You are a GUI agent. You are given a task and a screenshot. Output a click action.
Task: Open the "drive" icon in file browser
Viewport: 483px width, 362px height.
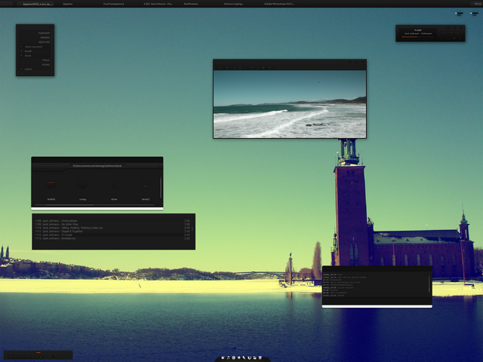(114, 186)
